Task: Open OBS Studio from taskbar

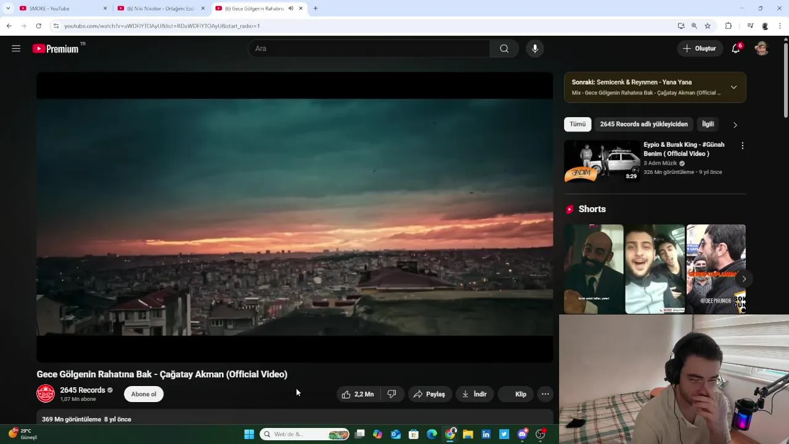Action: tap(541, 434)
